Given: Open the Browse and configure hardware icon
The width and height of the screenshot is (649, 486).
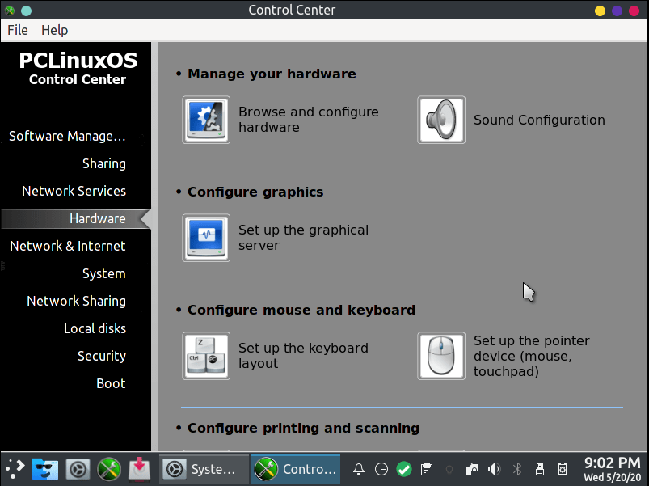Looking at the screenshot, I should [x=206, y=120].
